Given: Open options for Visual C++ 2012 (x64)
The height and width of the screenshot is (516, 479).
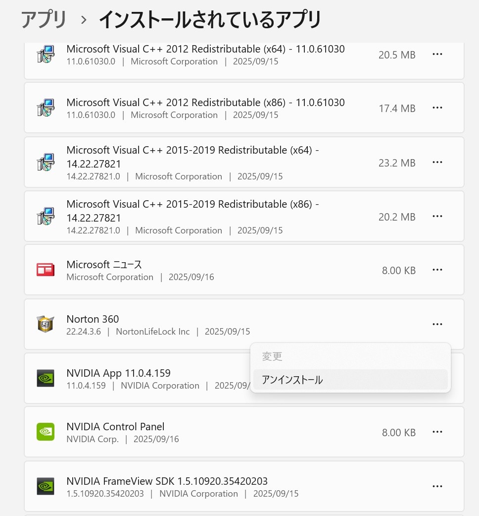Looking at the screenshot, I should 437,55.
